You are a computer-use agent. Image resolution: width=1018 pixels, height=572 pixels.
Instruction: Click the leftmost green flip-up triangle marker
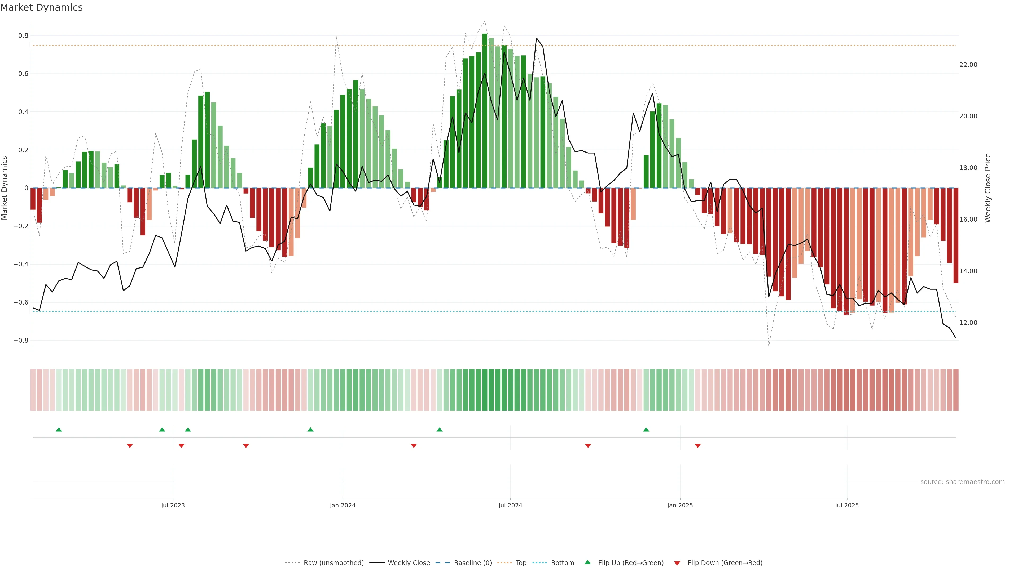tap(59, 430)
